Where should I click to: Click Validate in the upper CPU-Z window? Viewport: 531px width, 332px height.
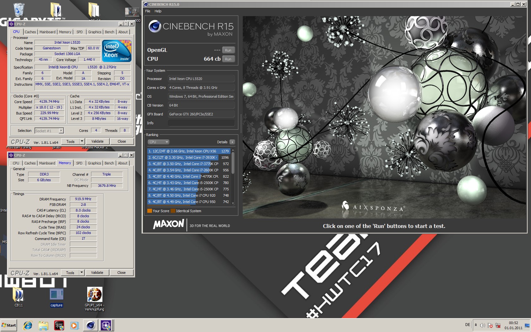click(x=97, y=141)
